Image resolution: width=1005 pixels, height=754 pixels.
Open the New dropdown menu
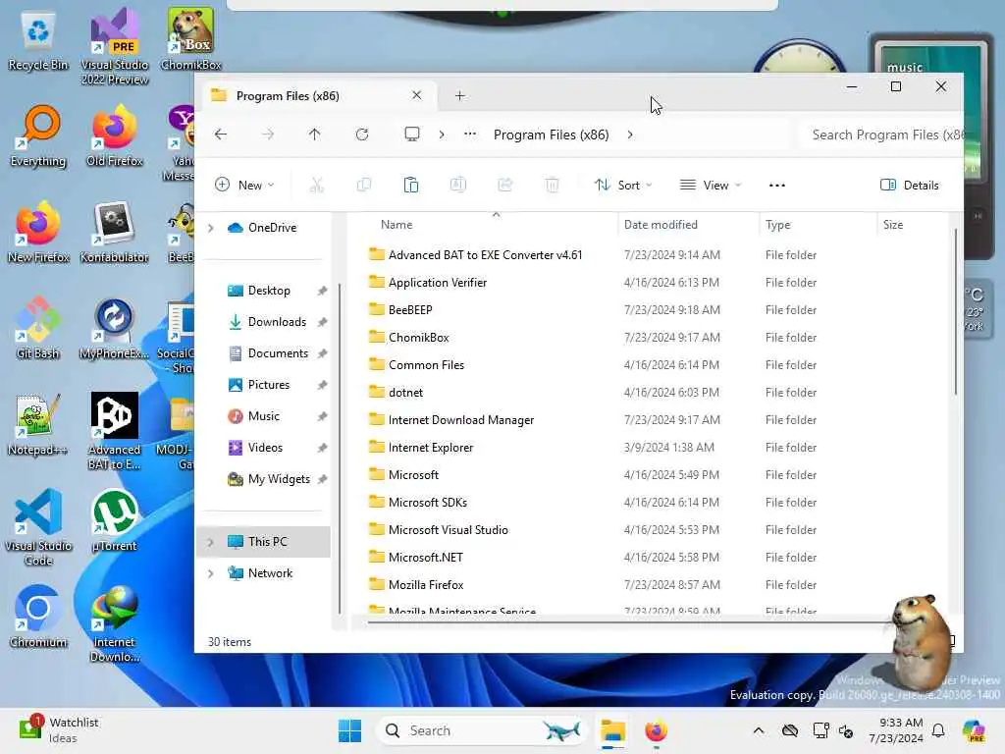[244, 186]
